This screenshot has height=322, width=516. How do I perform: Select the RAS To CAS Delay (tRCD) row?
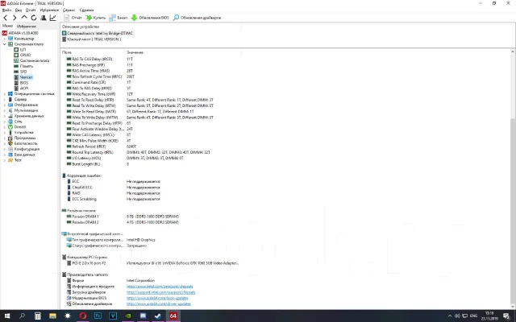[x=98, y=59]
